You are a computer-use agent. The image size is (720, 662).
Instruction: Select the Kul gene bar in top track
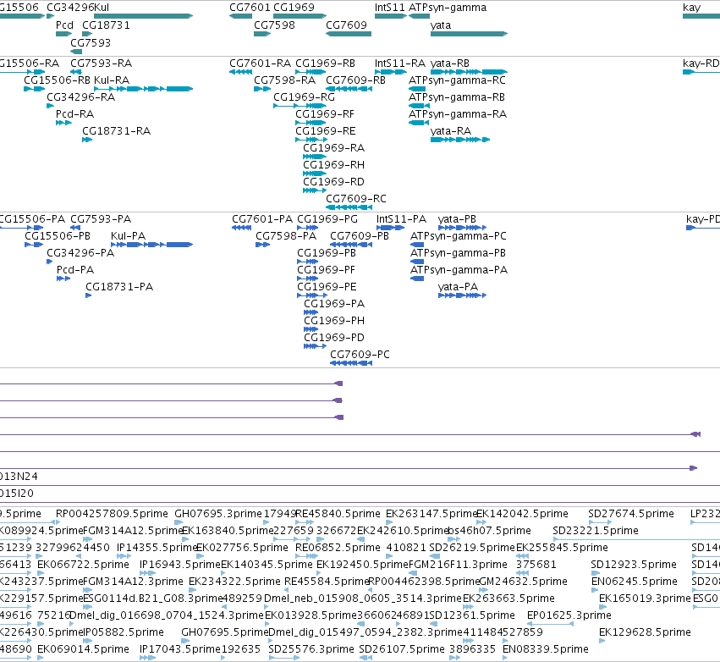(x=143, y=16)
